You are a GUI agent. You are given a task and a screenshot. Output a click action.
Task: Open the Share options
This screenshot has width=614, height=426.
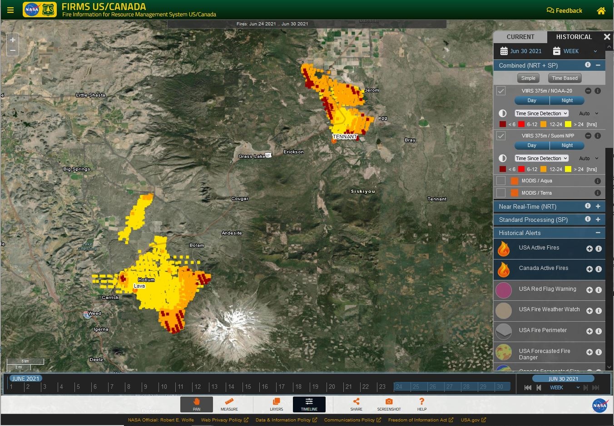pos(356,404)
